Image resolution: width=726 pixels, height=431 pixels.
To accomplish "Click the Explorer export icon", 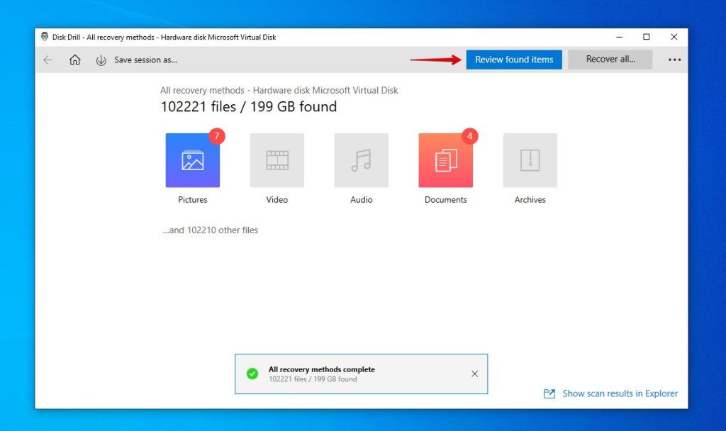I will point(549,393).
